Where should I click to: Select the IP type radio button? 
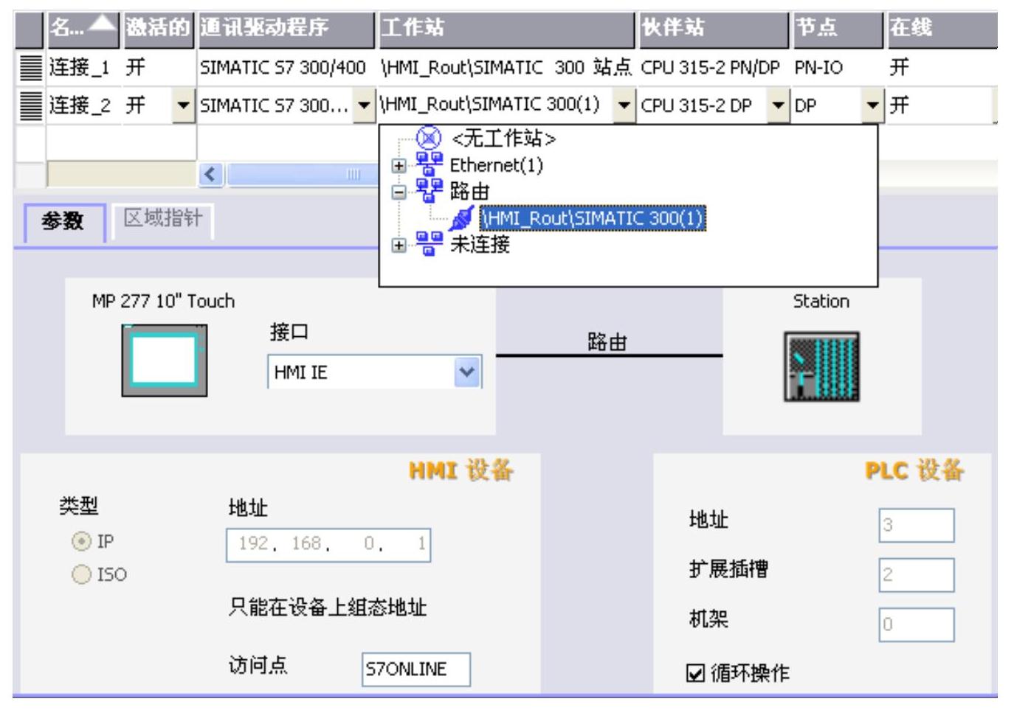coord(81,542)
